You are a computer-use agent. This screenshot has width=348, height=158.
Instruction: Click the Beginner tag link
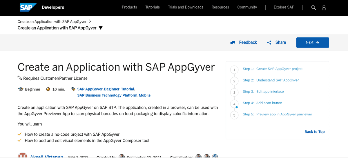(112, 89)
